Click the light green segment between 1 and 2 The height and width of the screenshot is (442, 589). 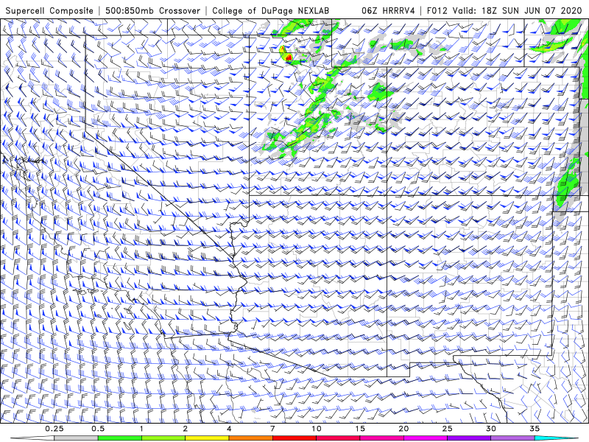(x=163, y=438)
